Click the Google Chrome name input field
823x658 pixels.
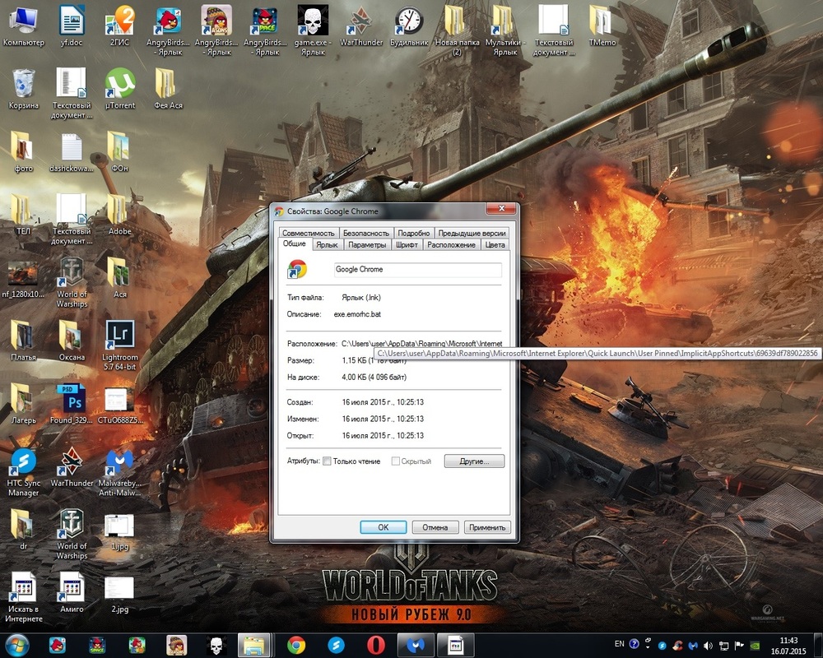pos(418,269)
